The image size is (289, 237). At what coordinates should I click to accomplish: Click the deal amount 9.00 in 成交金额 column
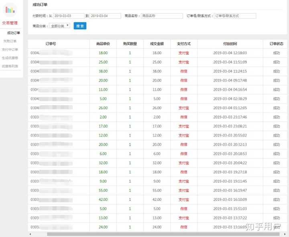[x=157, y=181]
